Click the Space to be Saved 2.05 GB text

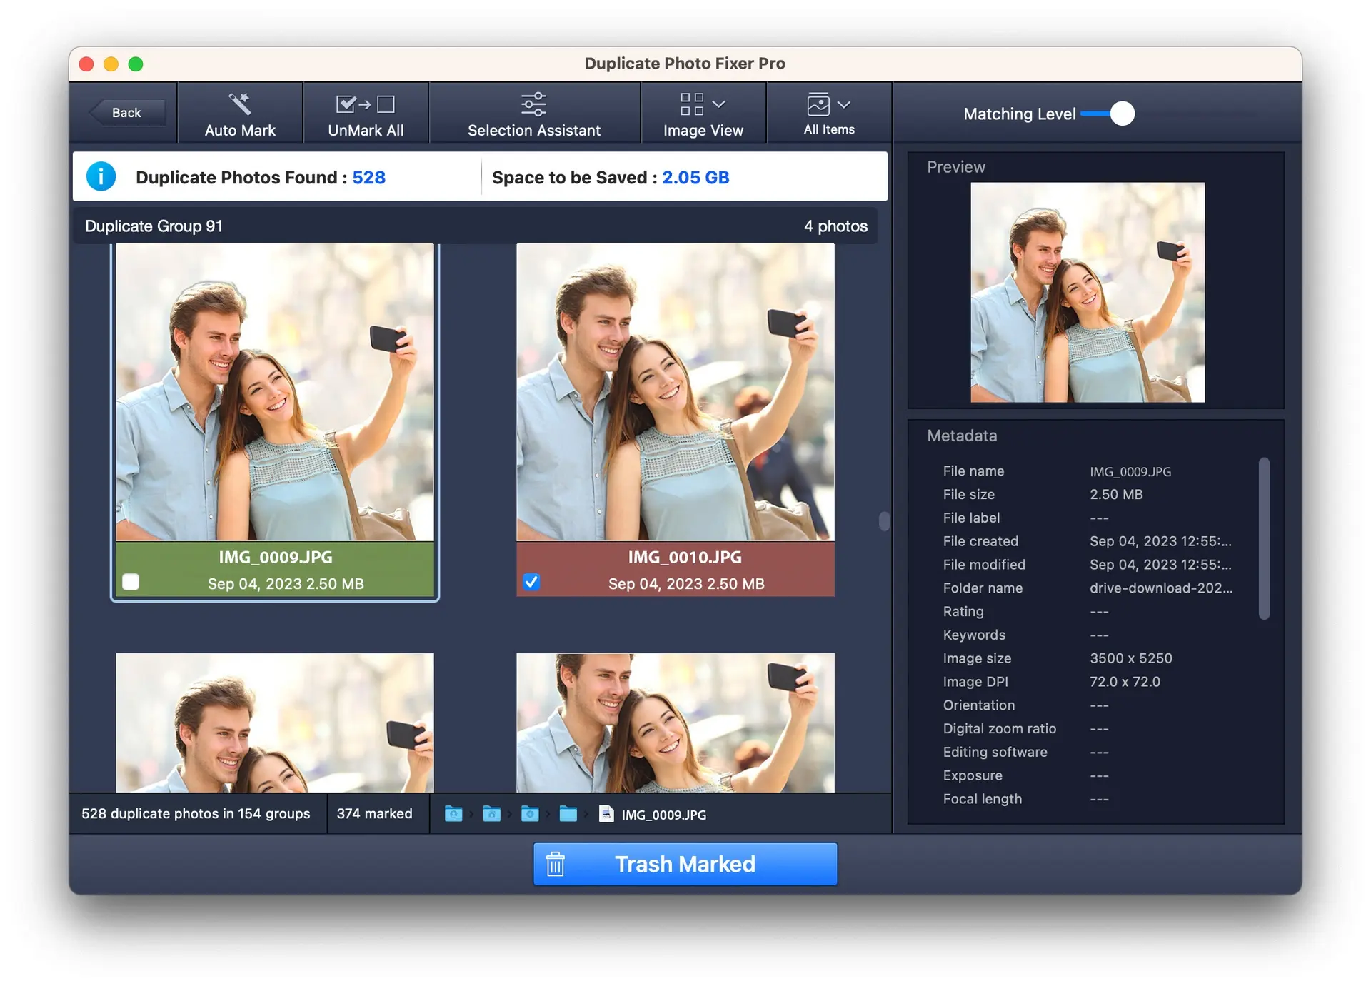[x=611, y=177]
